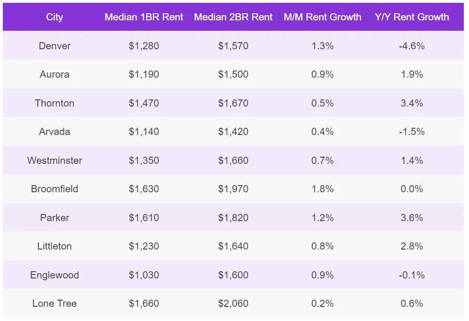This screenshot has height=321, width=469.
Task: Click Denver's Y/Y growth of -4.6%
Action: (412, 46)
